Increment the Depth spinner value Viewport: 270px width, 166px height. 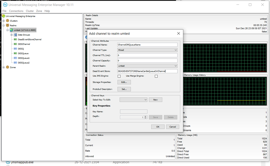[146, 116]
